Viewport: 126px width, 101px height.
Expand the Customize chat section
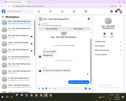pyautogui.click(x=108, y=41)
